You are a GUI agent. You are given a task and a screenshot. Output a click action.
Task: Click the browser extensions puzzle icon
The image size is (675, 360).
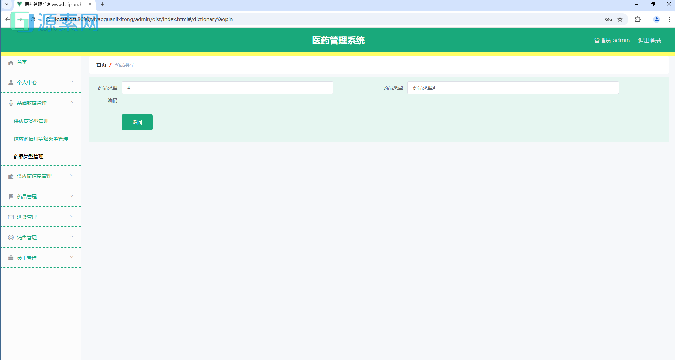[638, 19]
